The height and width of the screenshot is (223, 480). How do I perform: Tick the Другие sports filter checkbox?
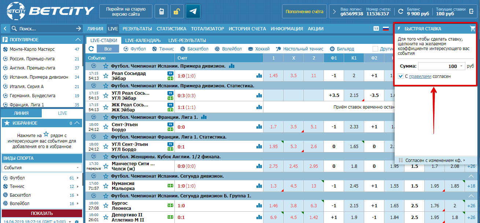click(x=375, y=49)
